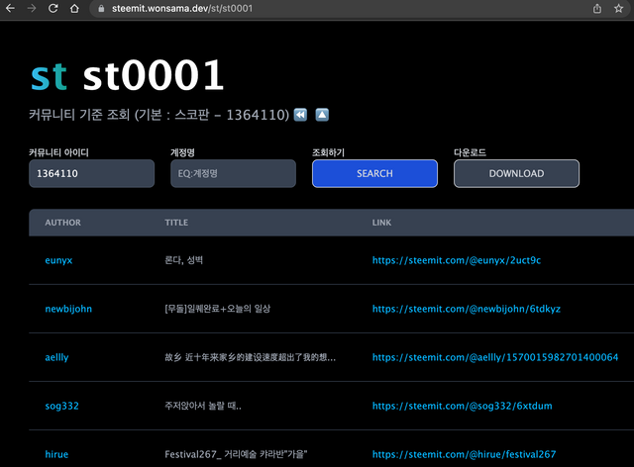This screenshot has height=467, width=634.
Task: Click the AUTHOR column header
Action: (62, 223)
